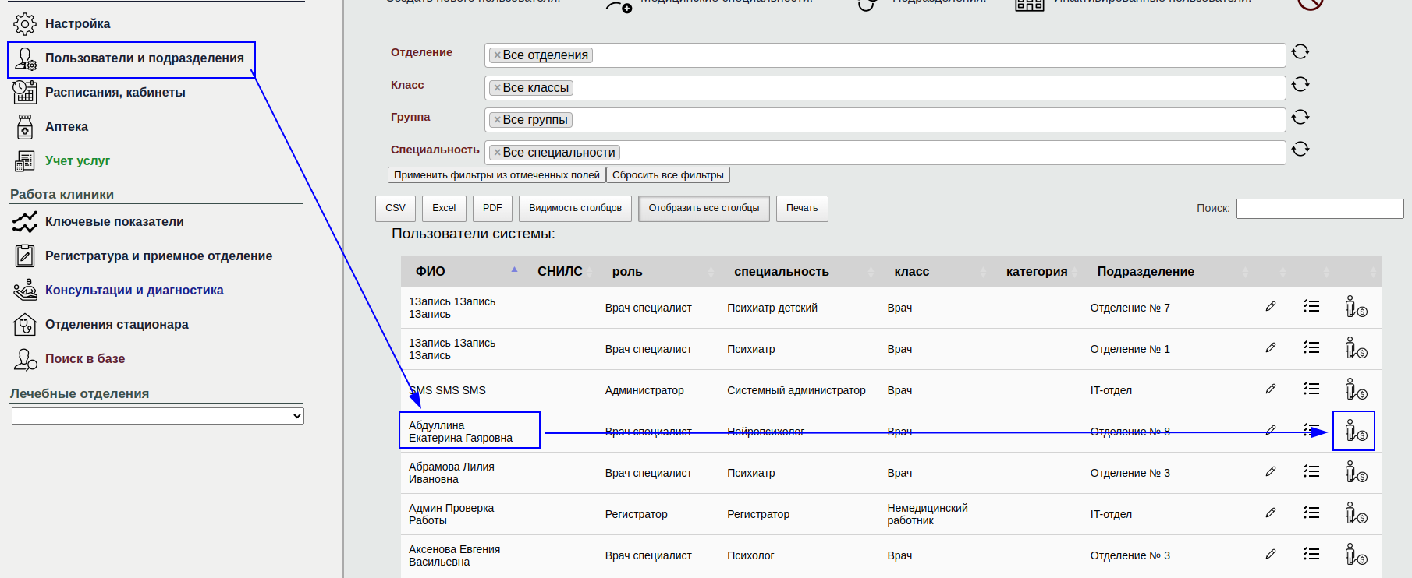Open list icon for Отделение № 7 row
This screenshot has width=1412, height=578.
tap(1311, 307)
